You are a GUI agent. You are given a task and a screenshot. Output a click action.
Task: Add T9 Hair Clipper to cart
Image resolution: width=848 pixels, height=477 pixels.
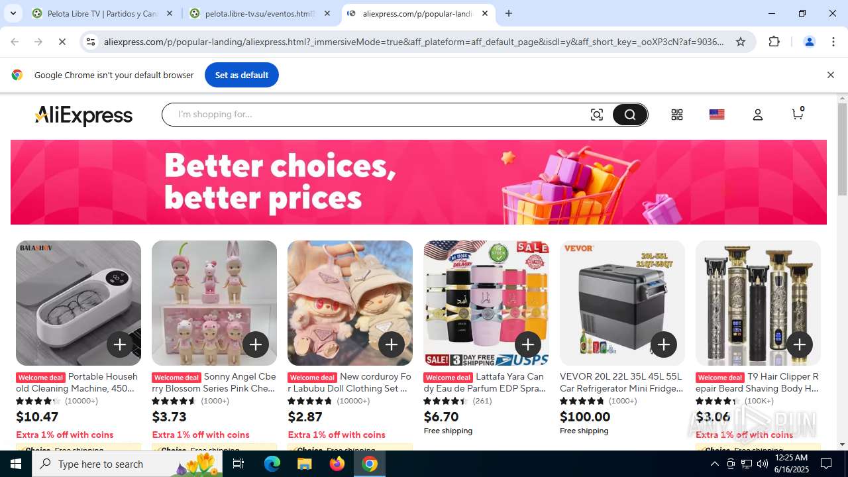(800, 344)
